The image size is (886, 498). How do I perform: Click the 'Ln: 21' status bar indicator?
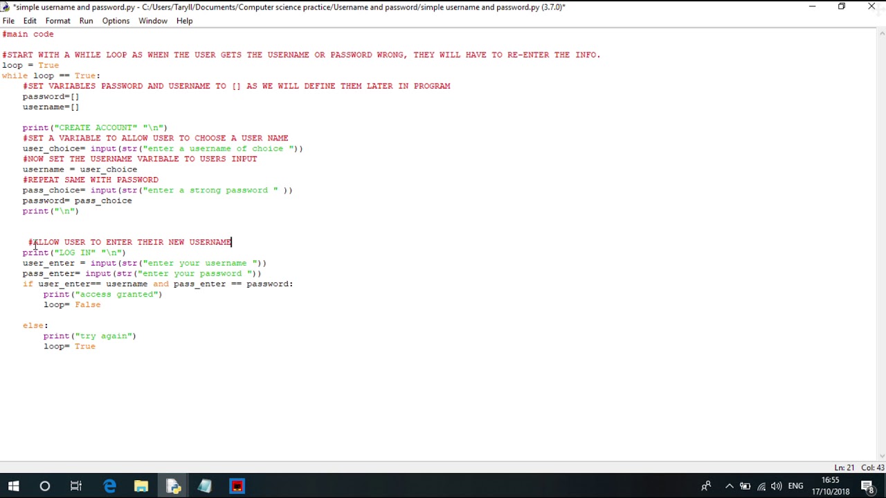point(844,468)
